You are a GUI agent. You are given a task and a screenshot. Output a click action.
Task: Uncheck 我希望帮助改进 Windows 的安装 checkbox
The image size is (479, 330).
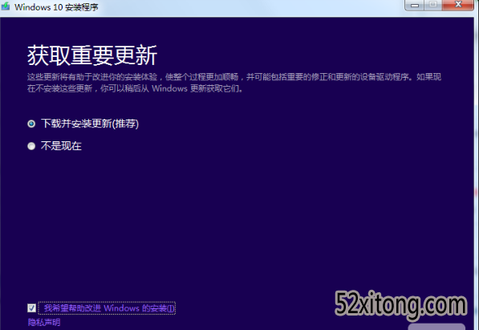click(x=31, y=308)
